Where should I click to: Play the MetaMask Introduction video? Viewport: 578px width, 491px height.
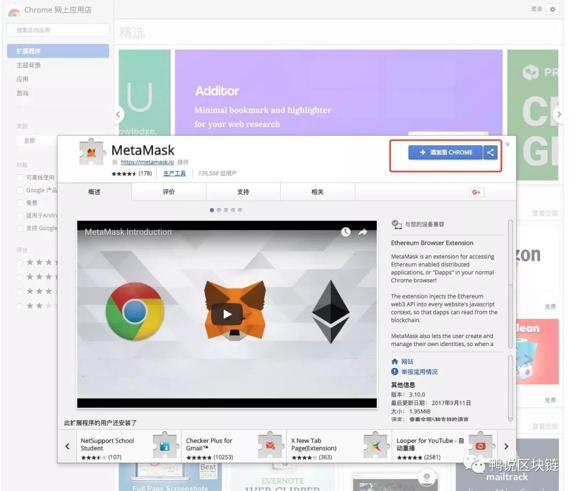point(227,314)
